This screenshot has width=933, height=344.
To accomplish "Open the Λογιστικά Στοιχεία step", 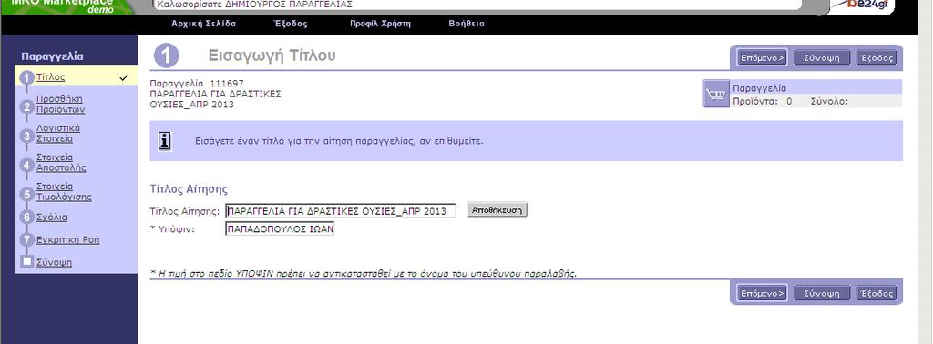I will (x=58, y=133).
